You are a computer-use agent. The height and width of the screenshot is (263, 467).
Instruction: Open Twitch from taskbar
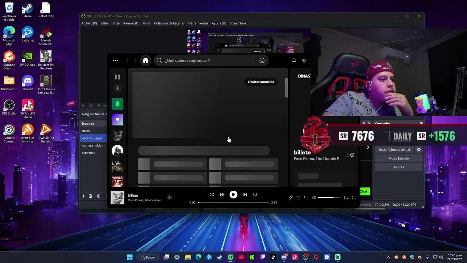point(263,257)
